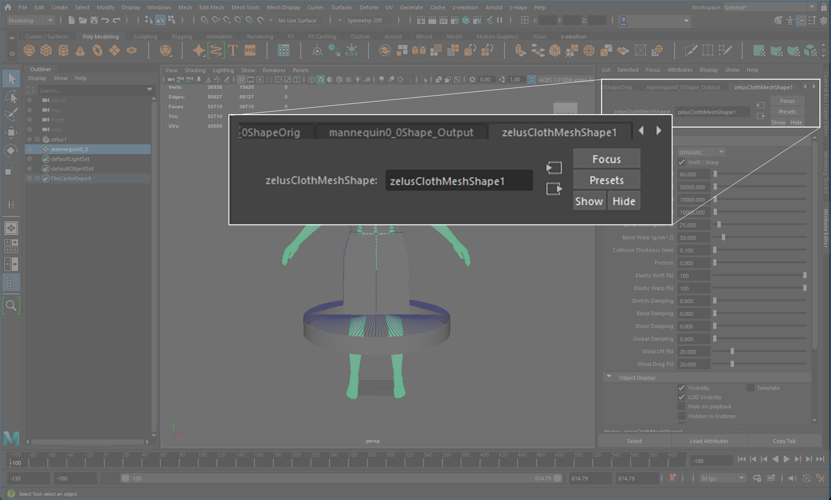The image size is (831, 500).
Task: Click the Undo arrow on the status line
Action: click(105, 20)
